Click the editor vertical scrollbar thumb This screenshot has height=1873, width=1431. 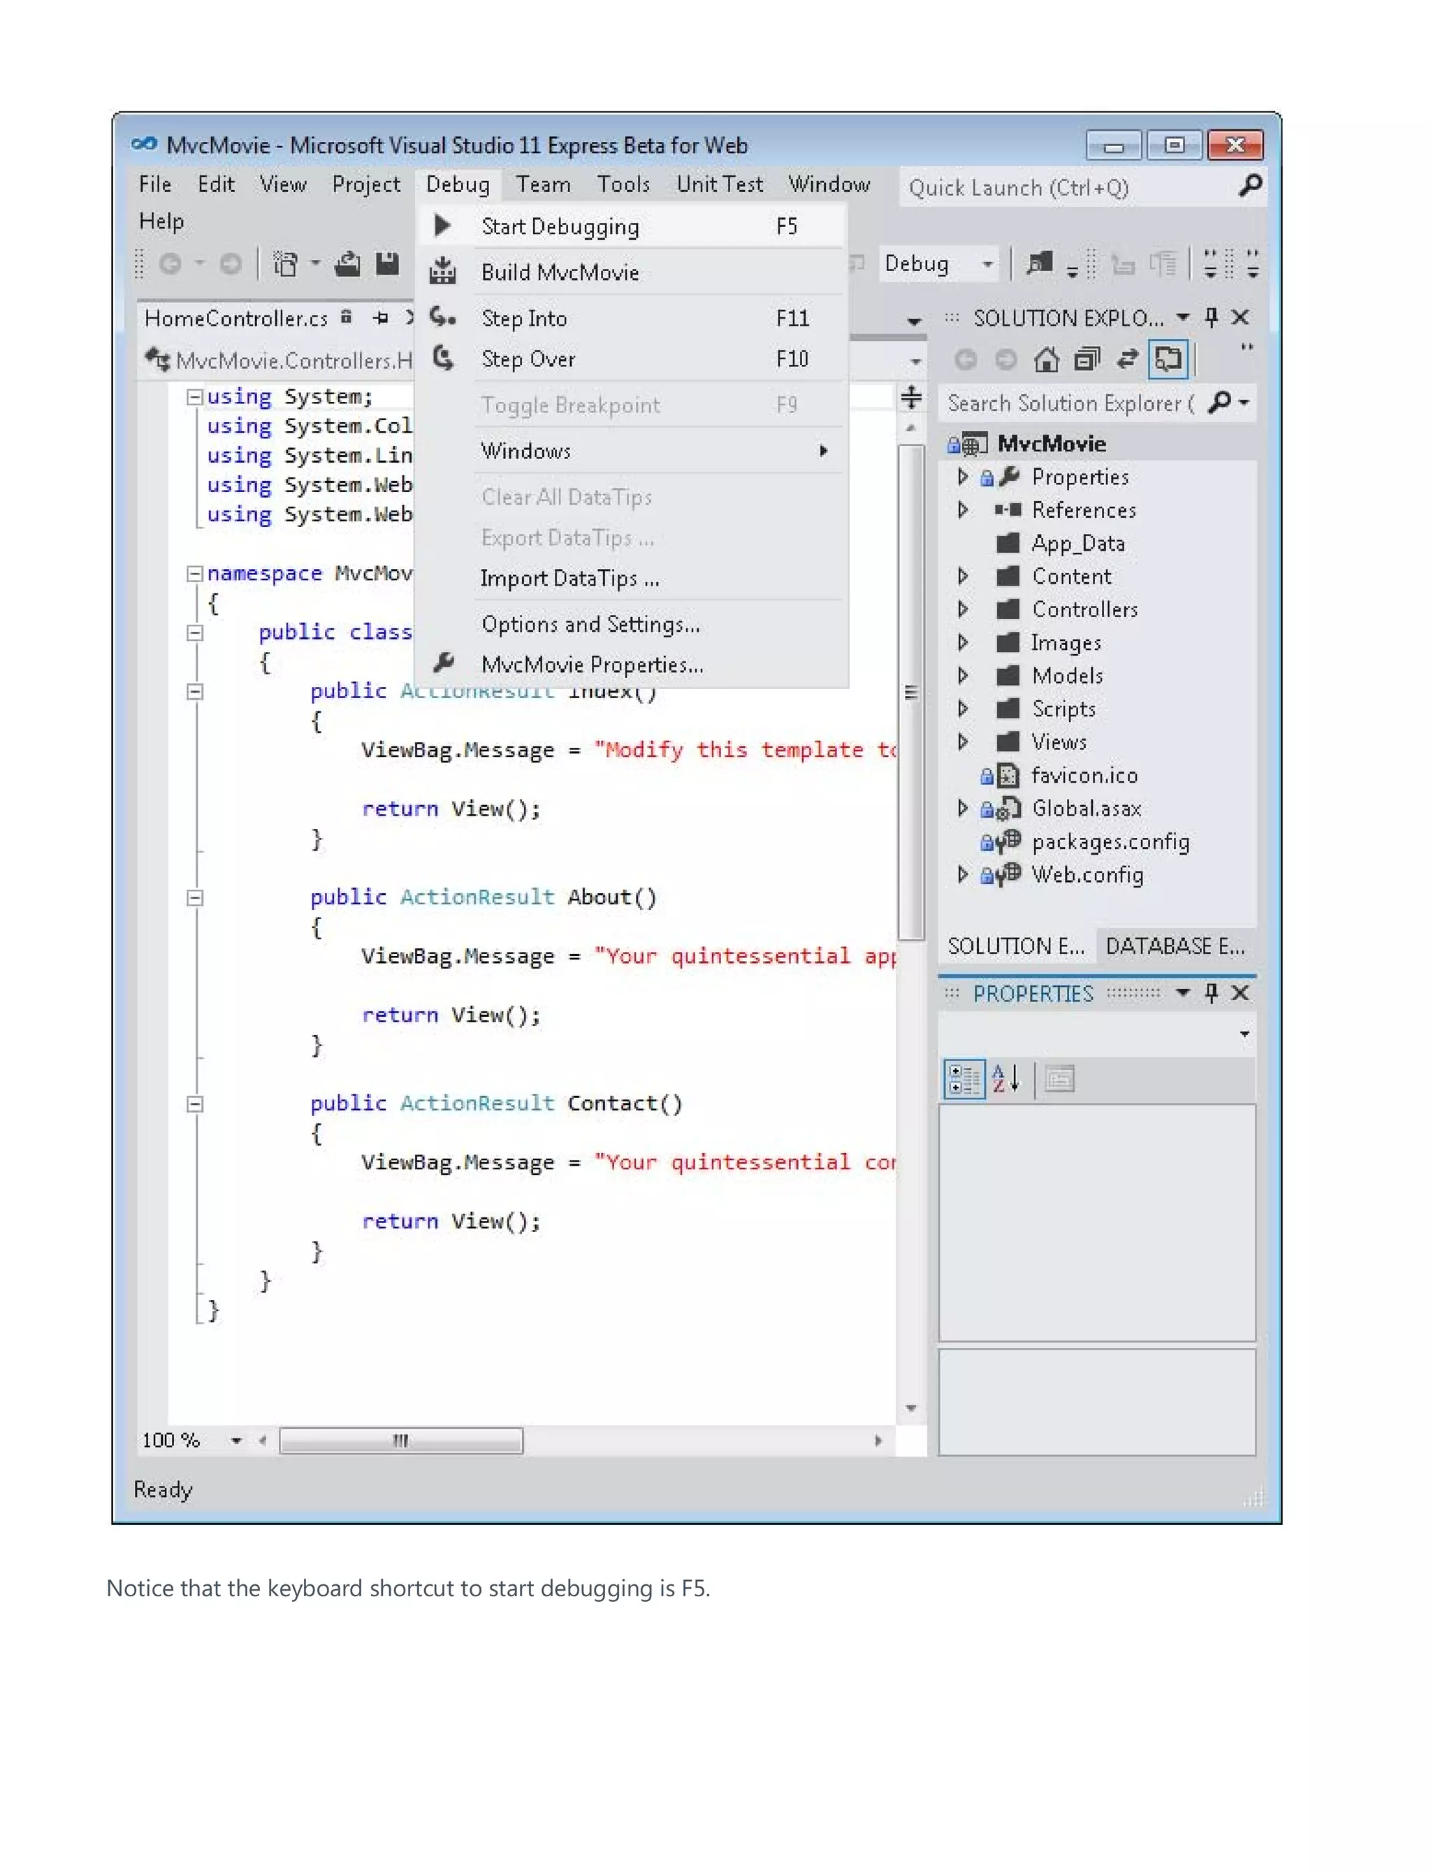[911, 692]
